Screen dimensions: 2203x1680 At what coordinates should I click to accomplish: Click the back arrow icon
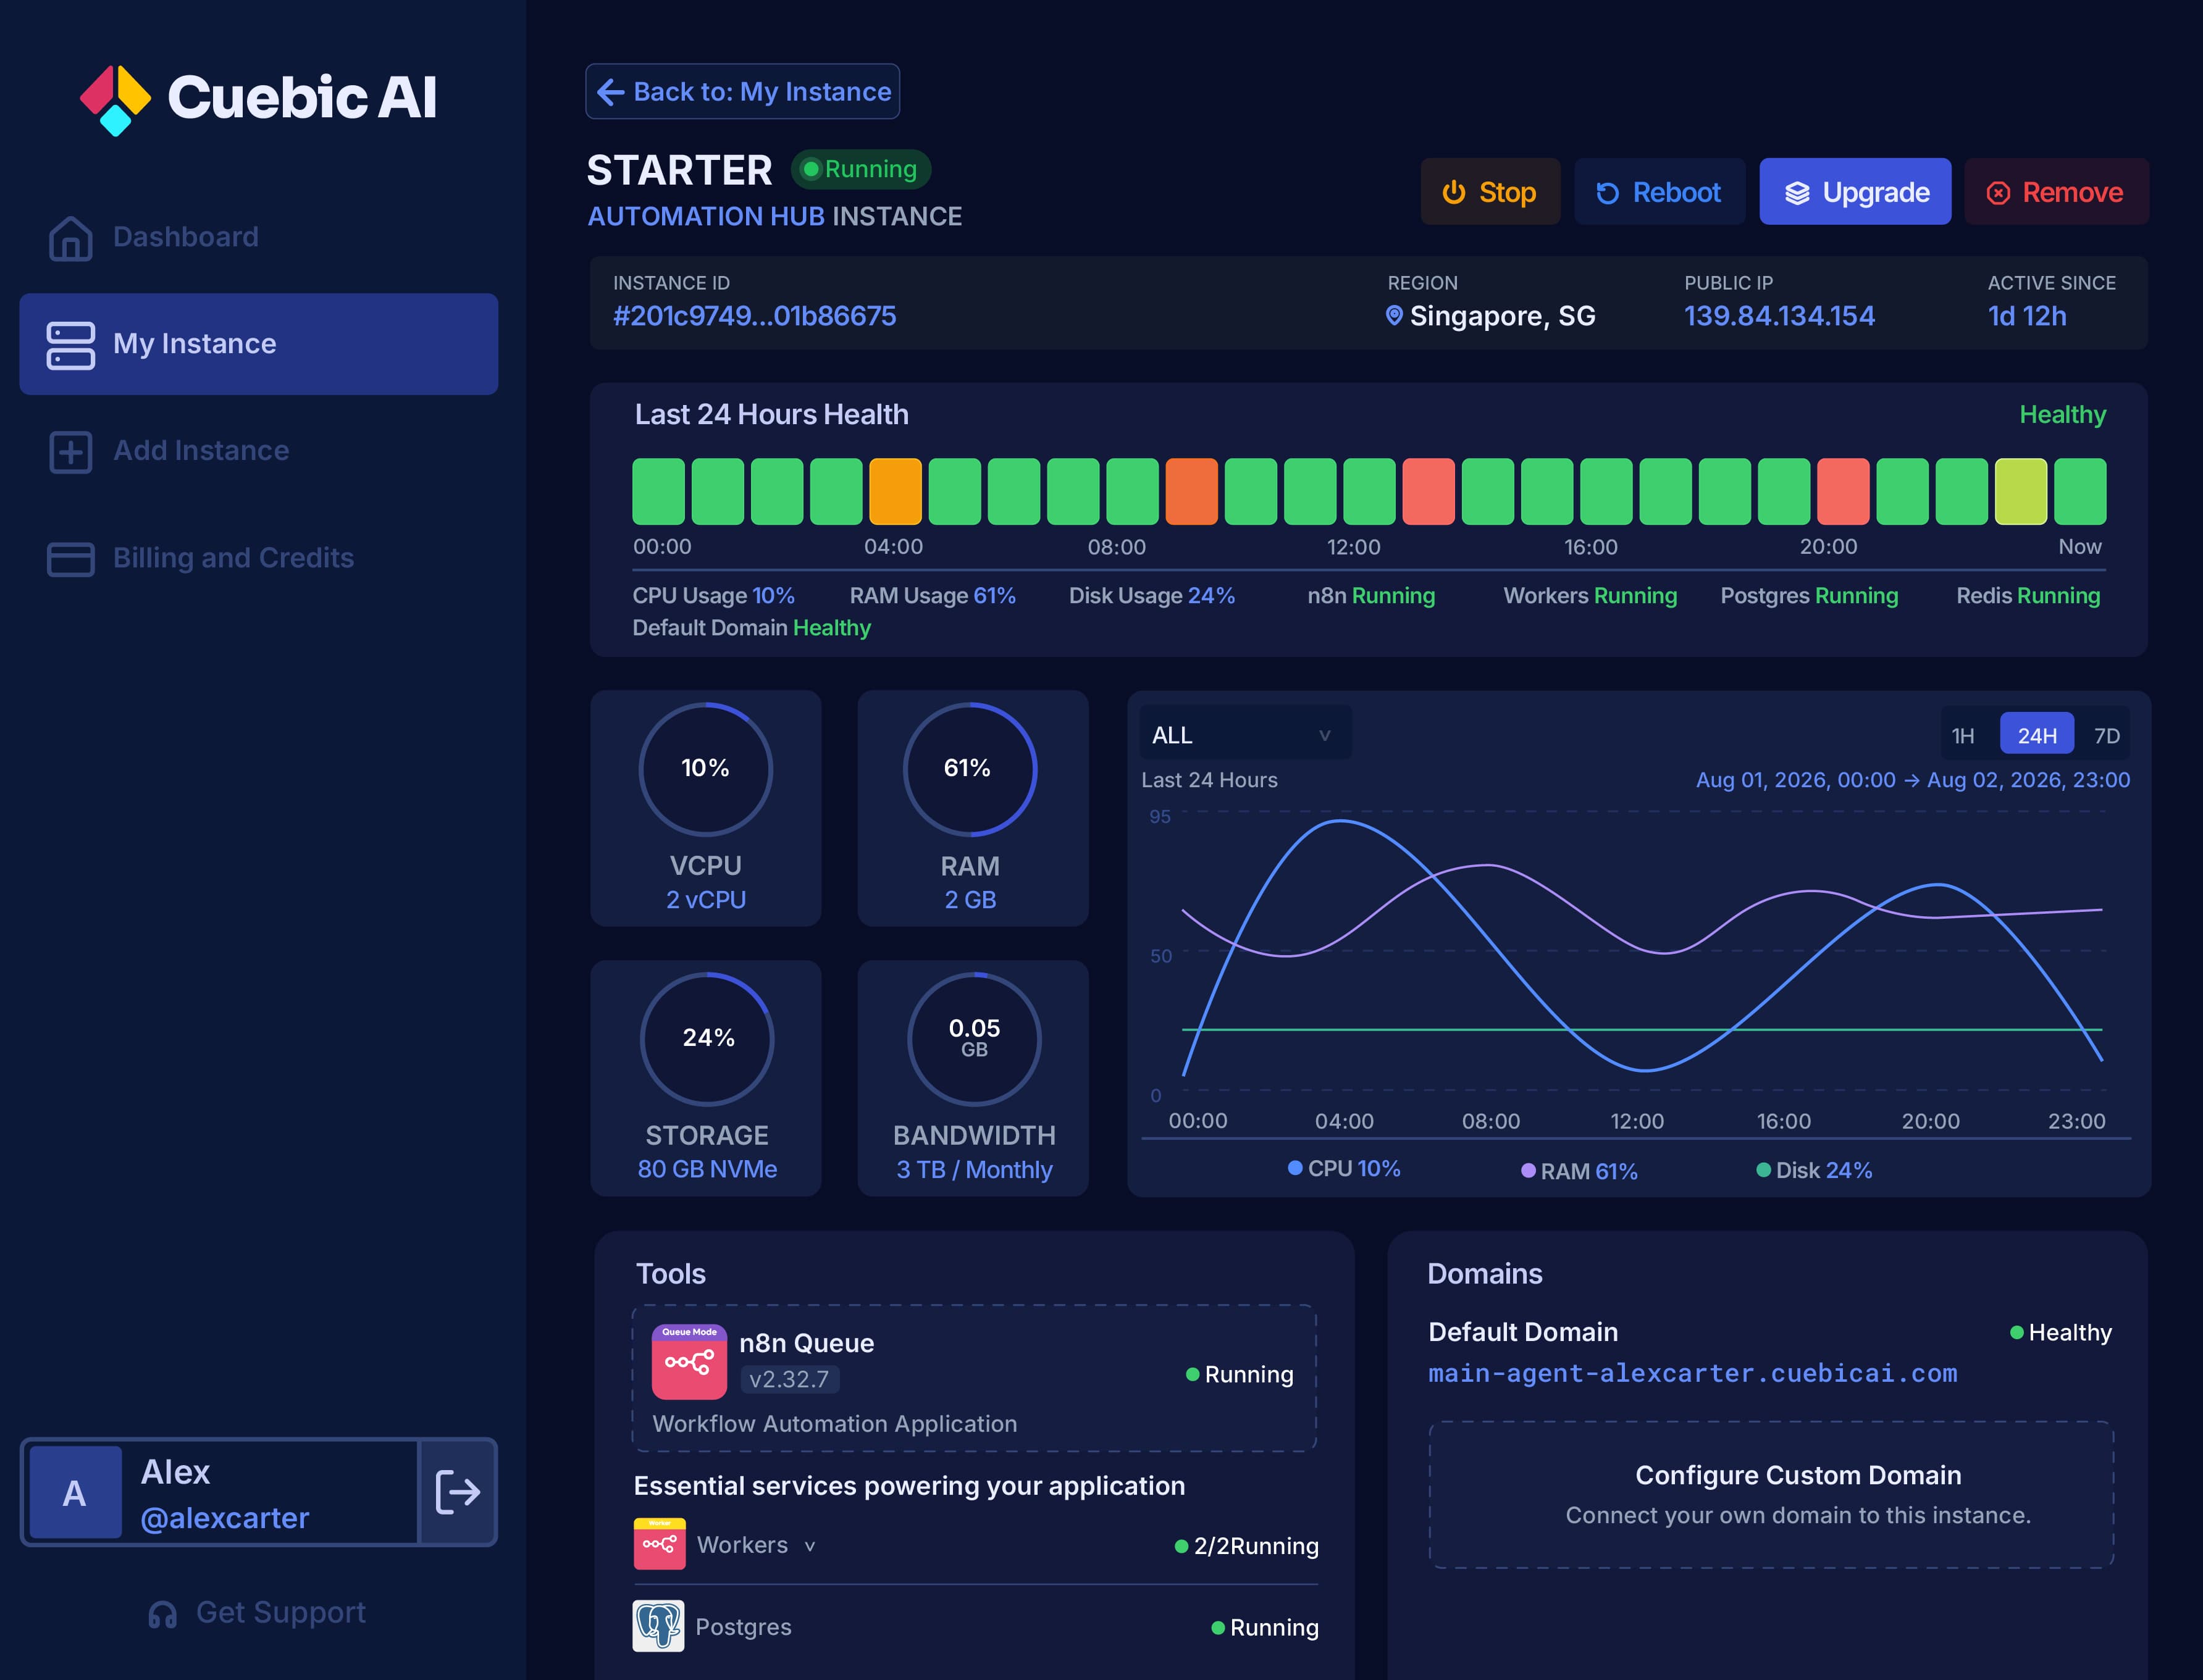tap(610, 92)
